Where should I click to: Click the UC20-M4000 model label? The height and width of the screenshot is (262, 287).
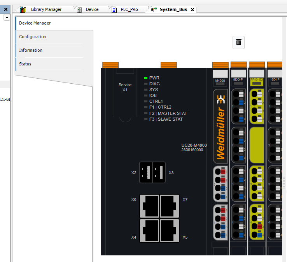coord(194,145)
